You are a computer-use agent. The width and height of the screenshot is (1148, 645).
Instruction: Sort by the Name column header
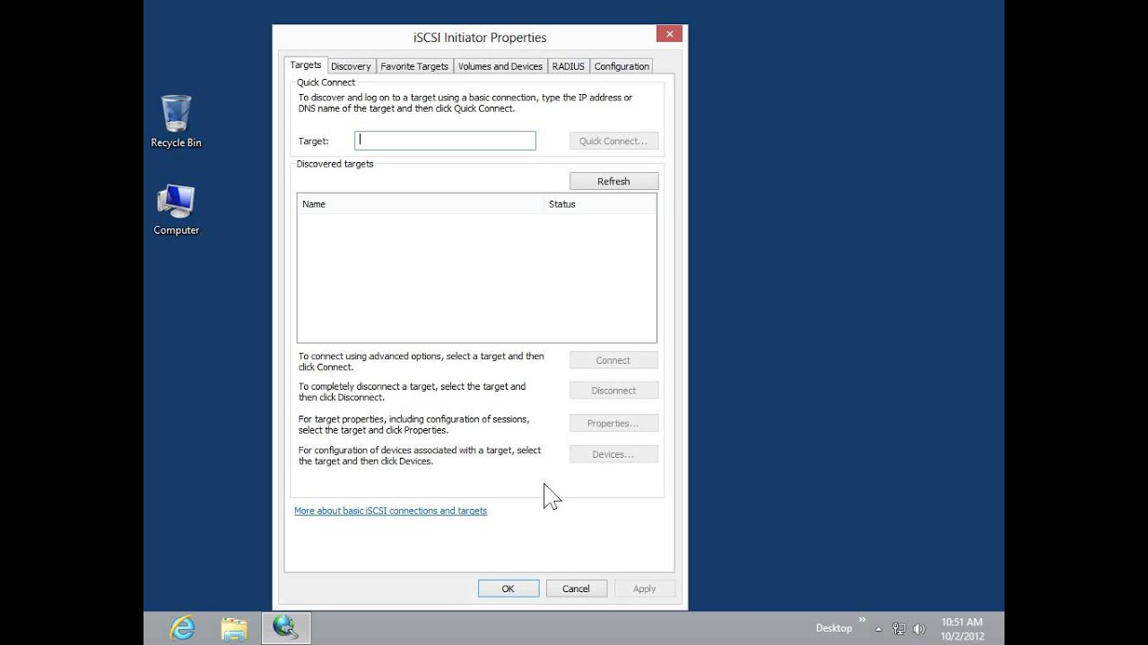point(421,204)
